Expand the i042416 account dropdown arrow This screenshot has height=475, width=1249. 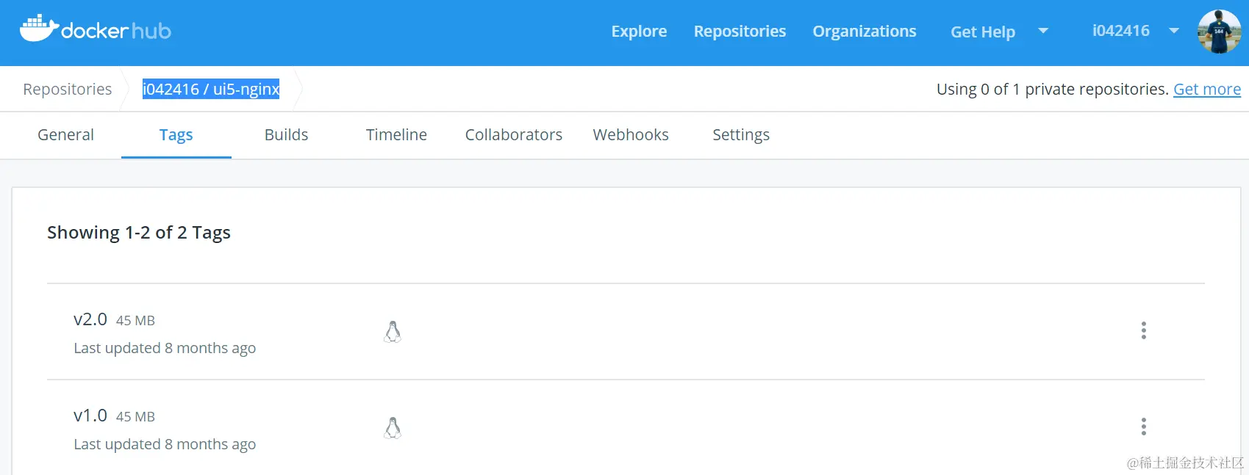[1174, 31]
